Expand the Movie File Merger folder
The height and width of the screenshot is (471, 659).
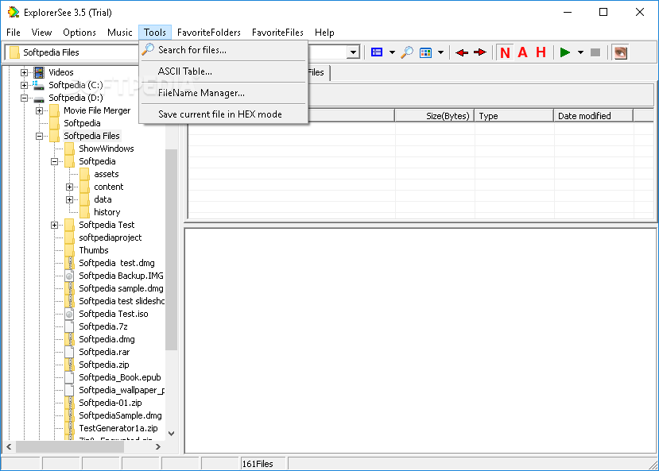point(39,111)
